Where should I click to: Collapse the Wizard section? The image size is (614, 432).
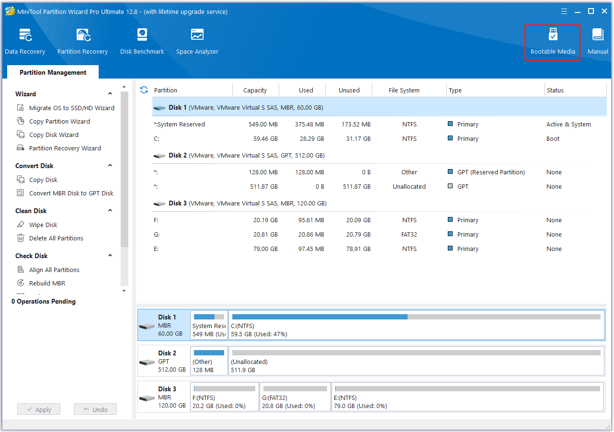coord(110,94)
